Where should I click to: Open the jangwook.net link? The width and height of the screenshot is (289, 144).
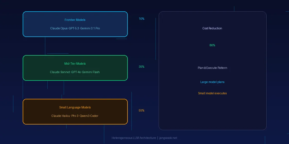(x=168, y=138)
